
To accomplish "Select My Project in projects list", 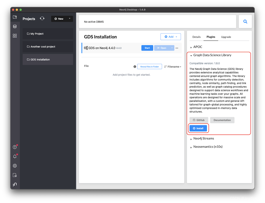I will click(x=48, y=34).
